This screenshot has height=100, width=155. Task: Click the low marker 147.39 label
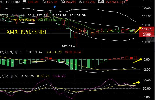point(67,46)
